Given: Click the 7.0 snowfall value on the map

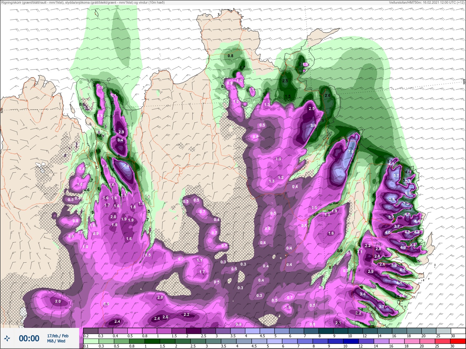Looking at the screenshot, I should [x=351, y=152].
